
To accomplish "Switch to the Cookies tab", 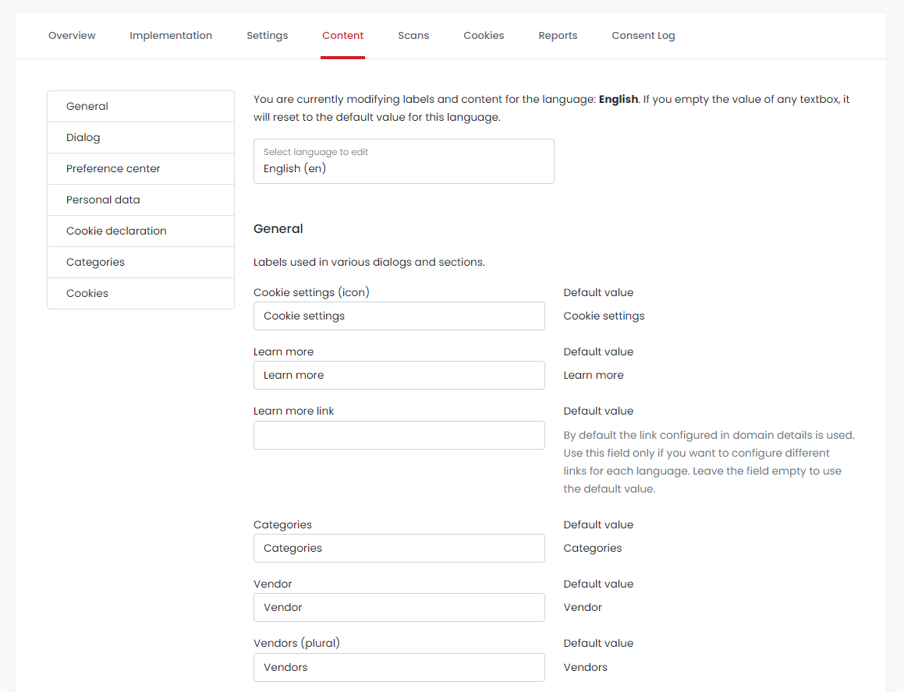I will point(484,35).
